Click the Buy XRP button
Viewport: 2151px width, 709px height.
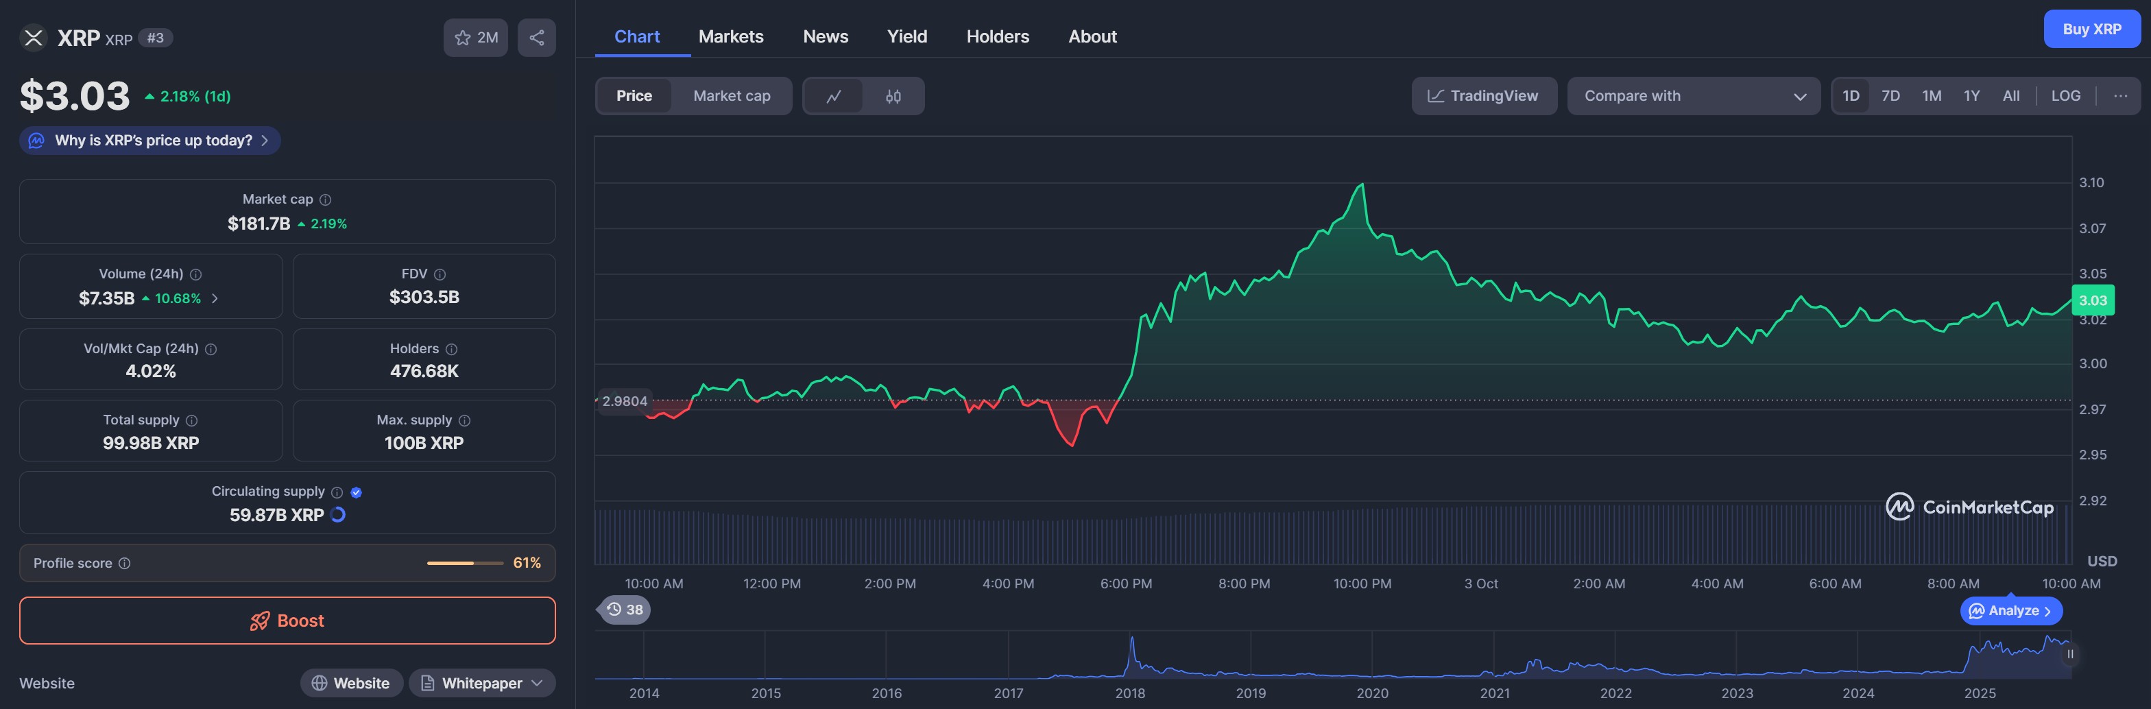pos(2091,29)
